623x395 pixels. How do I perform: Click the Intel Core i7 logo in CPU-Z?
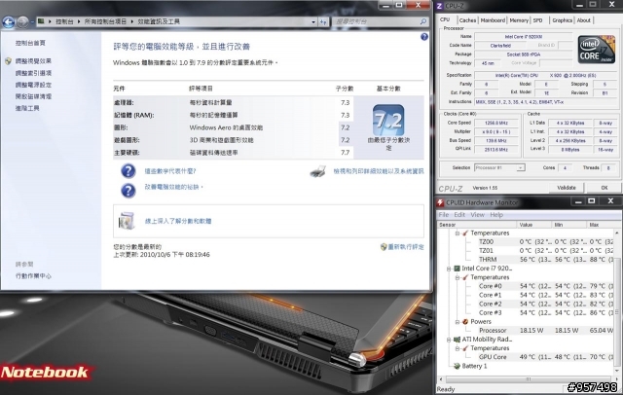pyautogui.click(x=597, y=50)
